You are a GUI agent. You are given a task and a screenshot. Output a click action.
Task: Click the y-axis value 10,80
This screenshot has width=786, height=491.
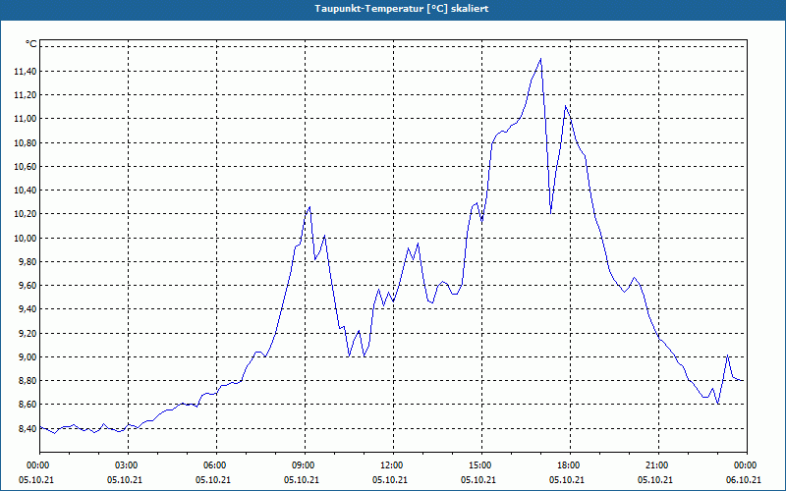(x=25, y=143)
